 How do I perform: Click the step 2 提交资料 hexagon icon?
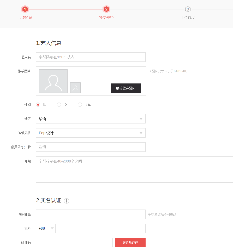[106, 9]
